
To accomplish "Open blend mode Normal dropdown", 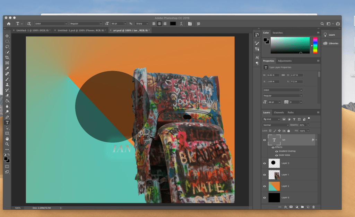I will coord(276,125).
